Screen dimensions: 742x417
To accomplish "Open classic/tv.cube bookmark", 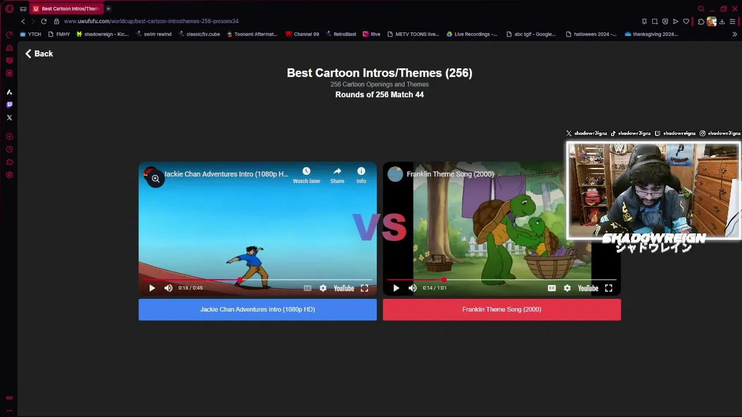I will coord(199,34).
